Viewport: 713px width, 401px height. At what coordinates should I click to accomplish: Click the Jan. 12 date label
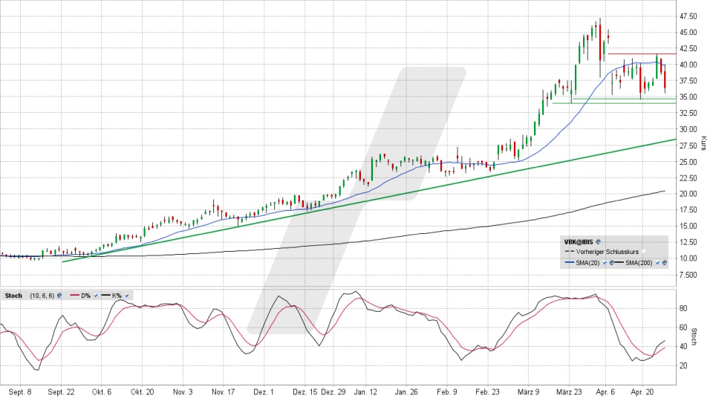click(x=365, y=392)
